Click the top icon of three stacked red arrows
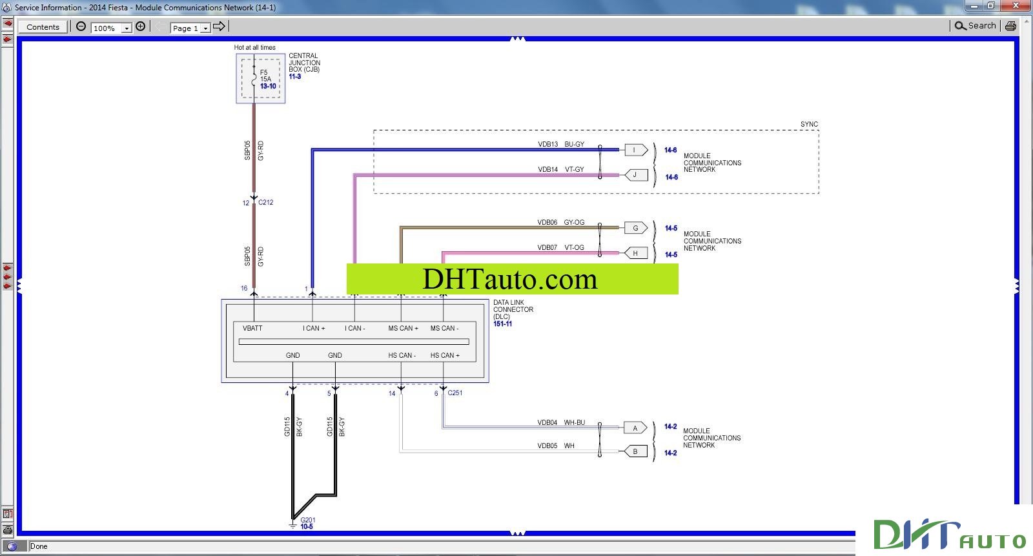 point(8,267)
